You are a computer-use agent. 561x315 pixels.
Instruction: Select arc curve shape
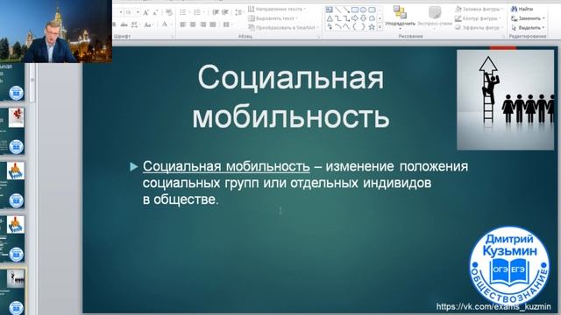[338, 26]
